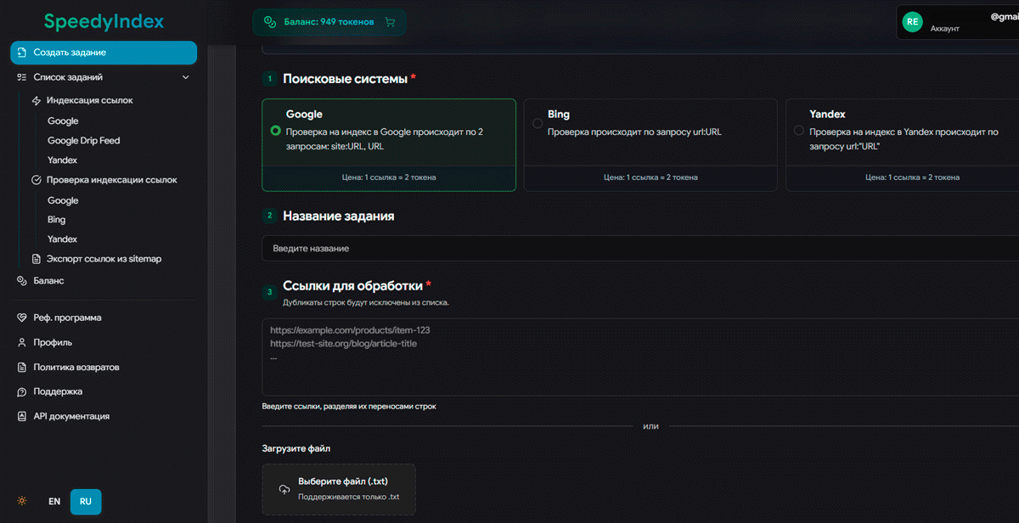This screenshot has width=1019, height=523.
Task: Select the Bing search engine radio
Action: (537, 123)
